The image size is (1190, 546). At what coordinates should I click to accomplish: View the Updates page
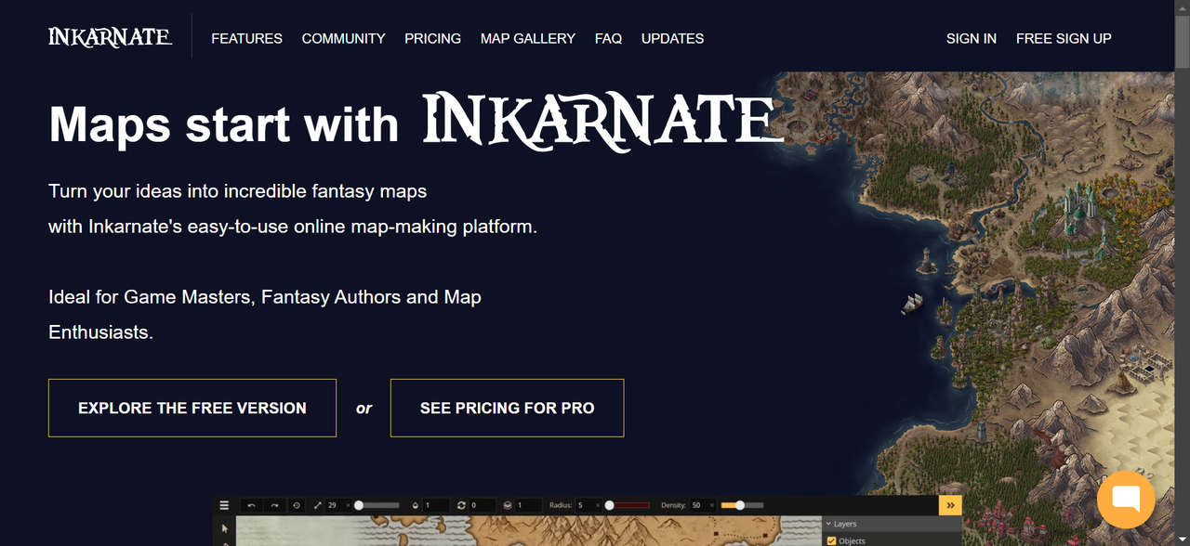[x=672, y=38]
